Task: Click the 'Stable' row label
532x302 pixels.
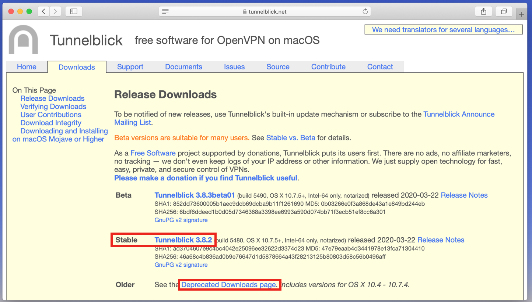Action: 126,240
